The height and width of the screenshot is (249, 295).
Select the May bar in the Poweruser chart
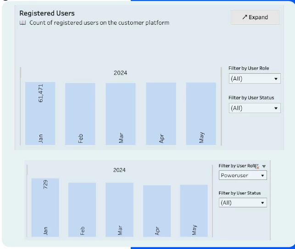pos(194,211)
